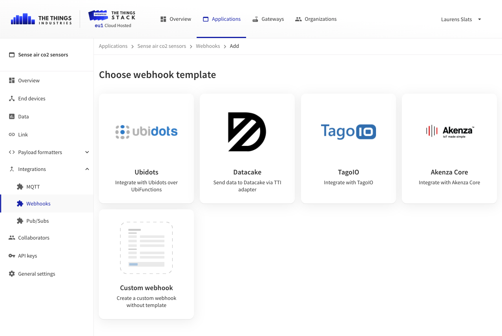Click the Payload formatters code icon
The width and height of the screenshot is (502, 336).
12,152
